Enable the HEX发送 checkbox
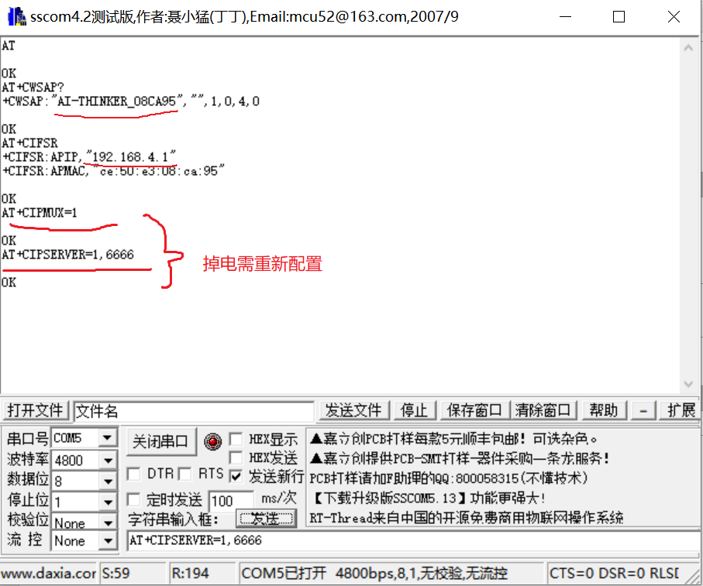 tap(236, 457)
